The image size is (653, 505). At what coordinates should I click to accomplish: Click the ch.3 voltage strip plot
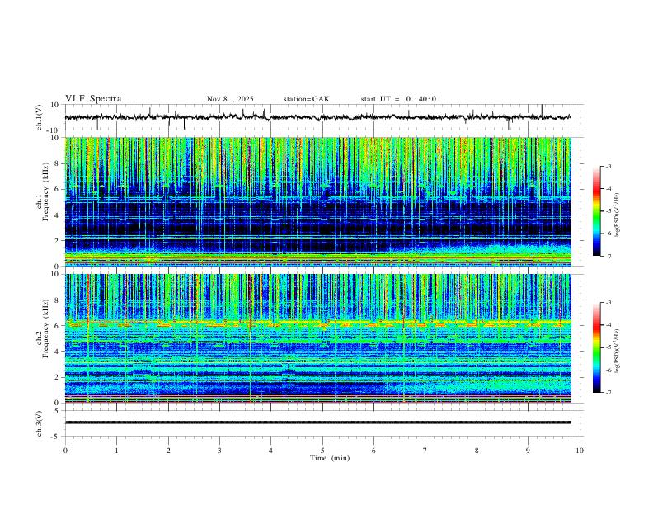[x=317, y=422]
